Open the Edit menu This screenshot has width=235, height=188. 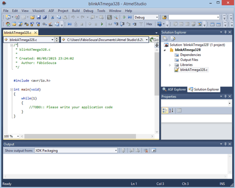point(15,11)
